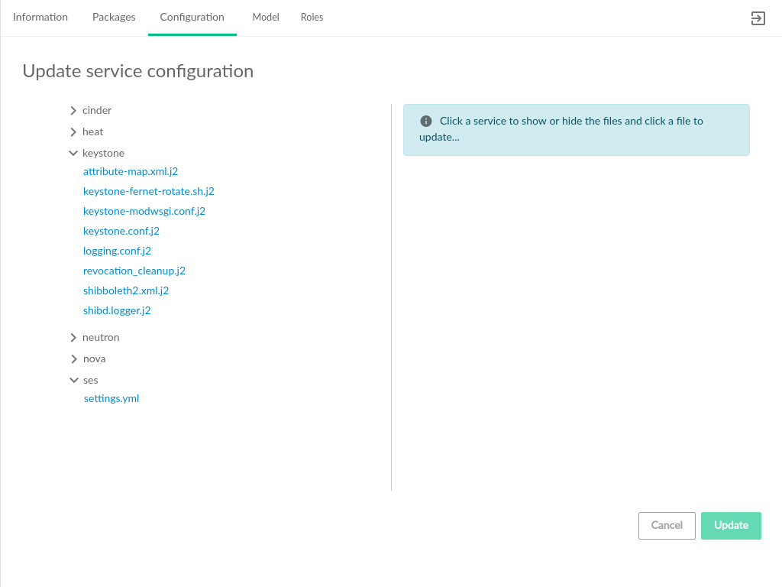782x587 pixels.
Task: Select the shibboleth2.xml.j2 file
Action: pyautogui.click(x=126, y=290)
